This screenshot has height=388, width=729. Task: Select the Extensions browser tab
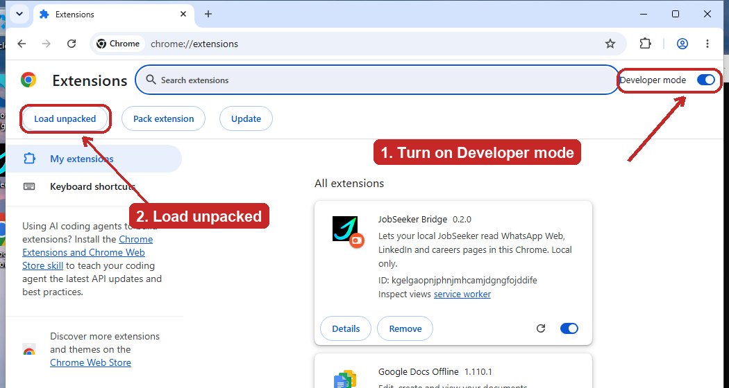click(x=113, y=14)
